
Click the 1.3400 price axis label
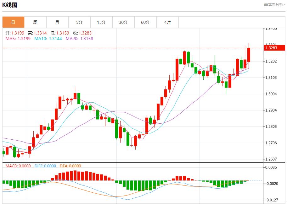tap(271, 29)
